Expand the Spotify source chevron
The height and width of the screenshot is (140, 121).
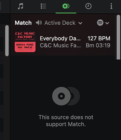pos(107,23)
